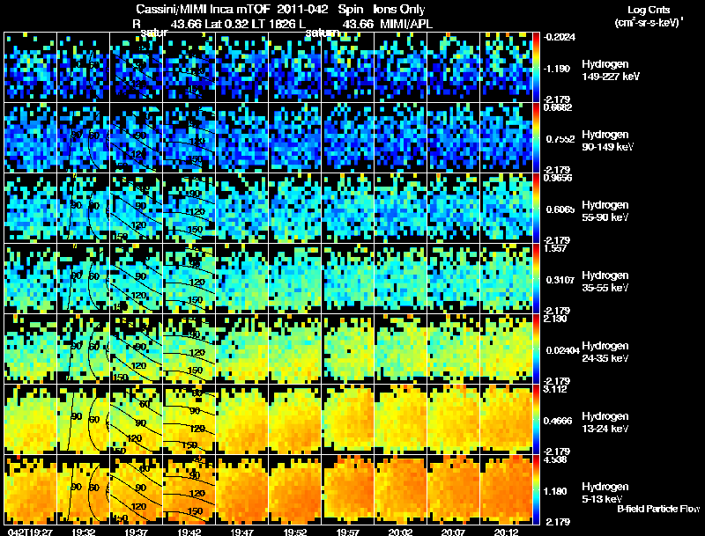
Task: Click the '0.4666' color scale value
Action: tap(558, 421)
